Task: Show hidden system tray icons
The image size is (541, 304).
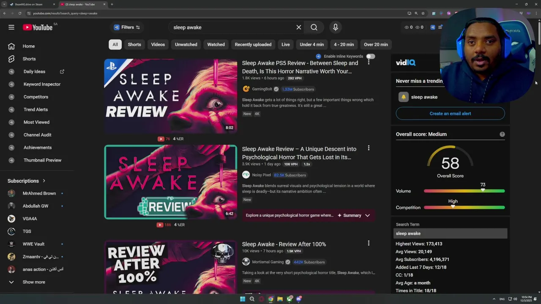Action: pos(494,299)
